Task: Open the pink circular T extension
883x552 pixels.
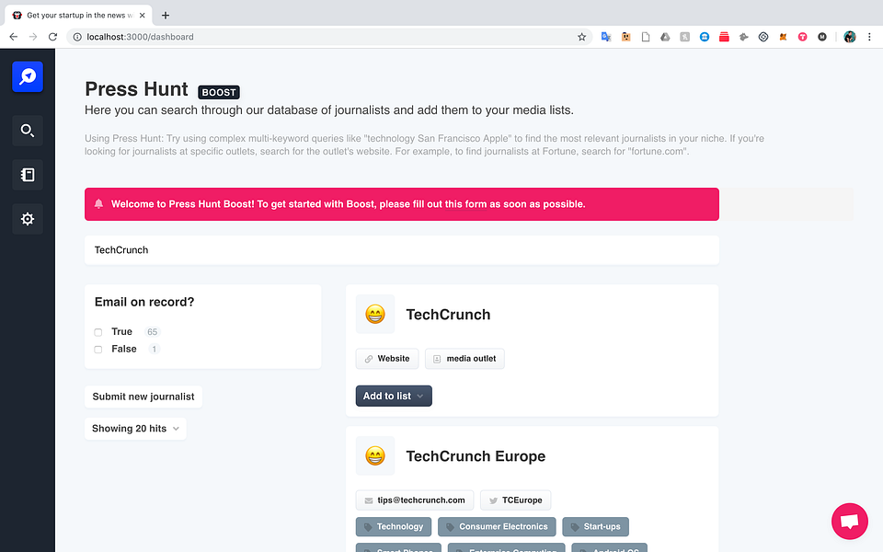Action: (x=802, y=37)
